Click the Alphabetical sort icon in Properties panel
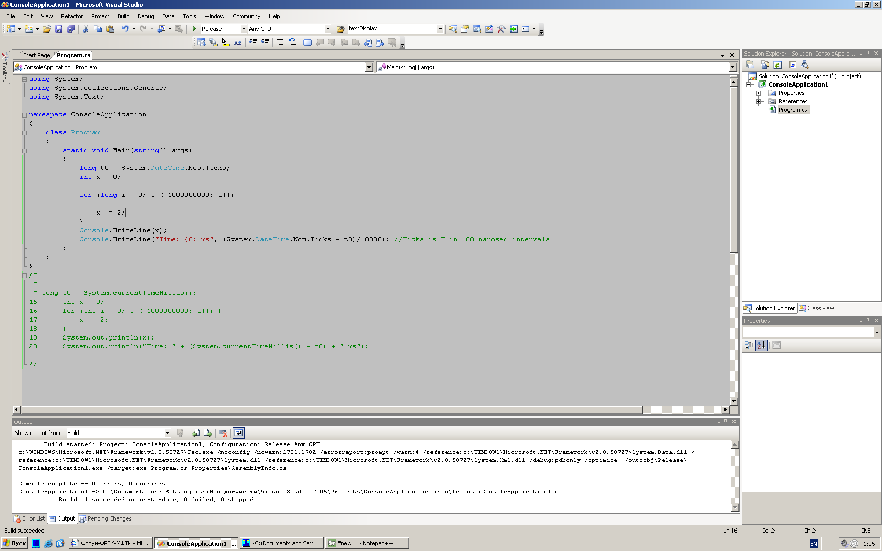This screenshot has height=551, width=882. 761,345
